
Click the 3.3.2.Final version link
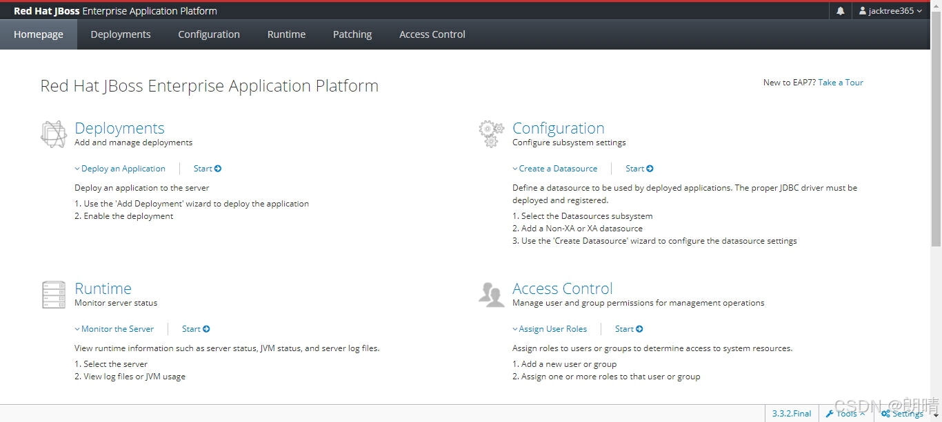click(x=792, y=414)
